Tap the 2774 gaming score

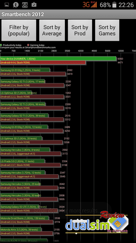[x=57, y=222]
